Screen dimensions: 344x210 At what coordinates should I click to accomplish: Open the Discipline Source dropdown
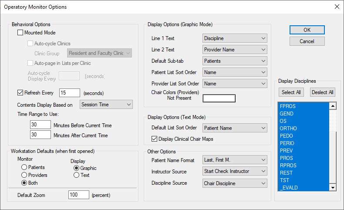235,183
